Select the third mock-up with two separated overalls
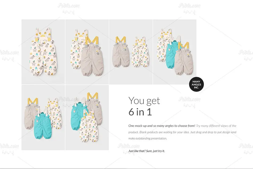Image resolution: width=253 pixels, height=169 pixels. pyautogui.click(x=131, y=52)
